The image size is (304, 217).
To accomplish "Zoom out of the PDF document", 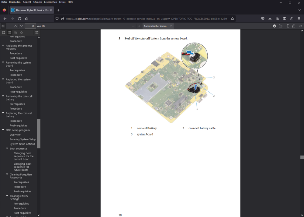I will click(x=133, y=26).
